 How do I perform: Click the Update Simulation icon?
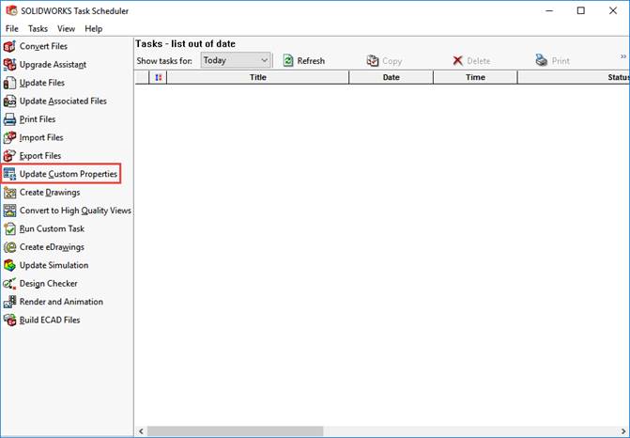(x=9, y=265)
